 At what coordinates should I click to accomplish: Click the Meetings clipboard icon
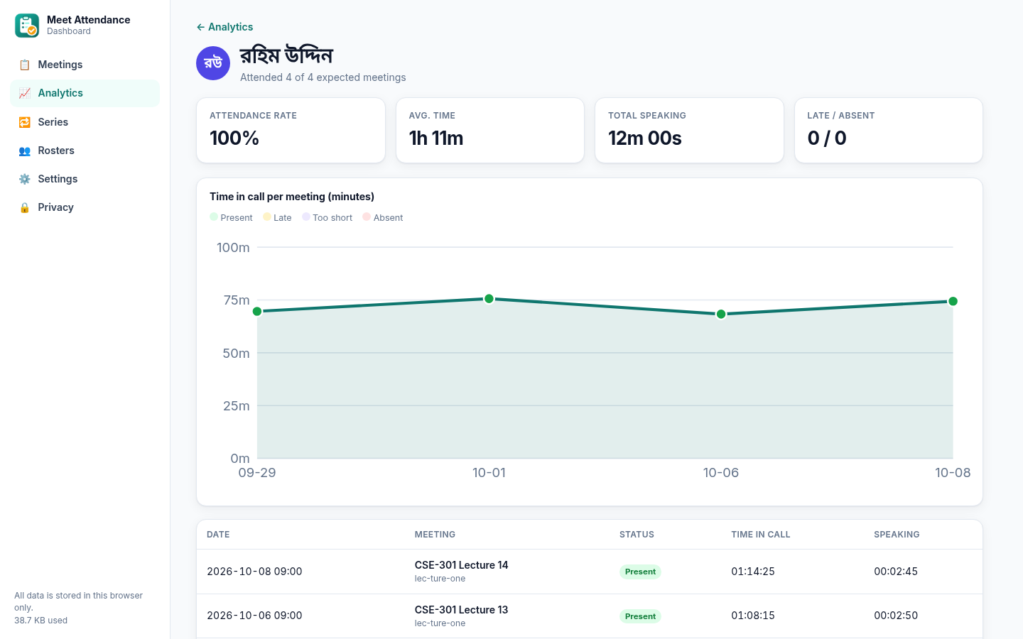(x=25, y=65)
